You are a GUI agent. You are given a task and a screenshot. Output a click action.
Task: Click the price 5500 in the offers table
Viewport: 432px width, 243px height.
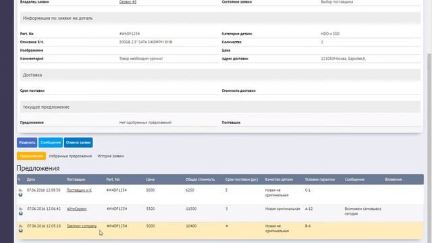[151, 209]
